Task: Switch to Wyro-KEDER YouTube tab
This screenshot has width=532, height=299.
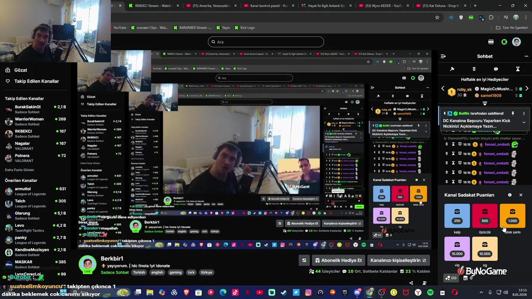Action: click(x=383, y=6)
